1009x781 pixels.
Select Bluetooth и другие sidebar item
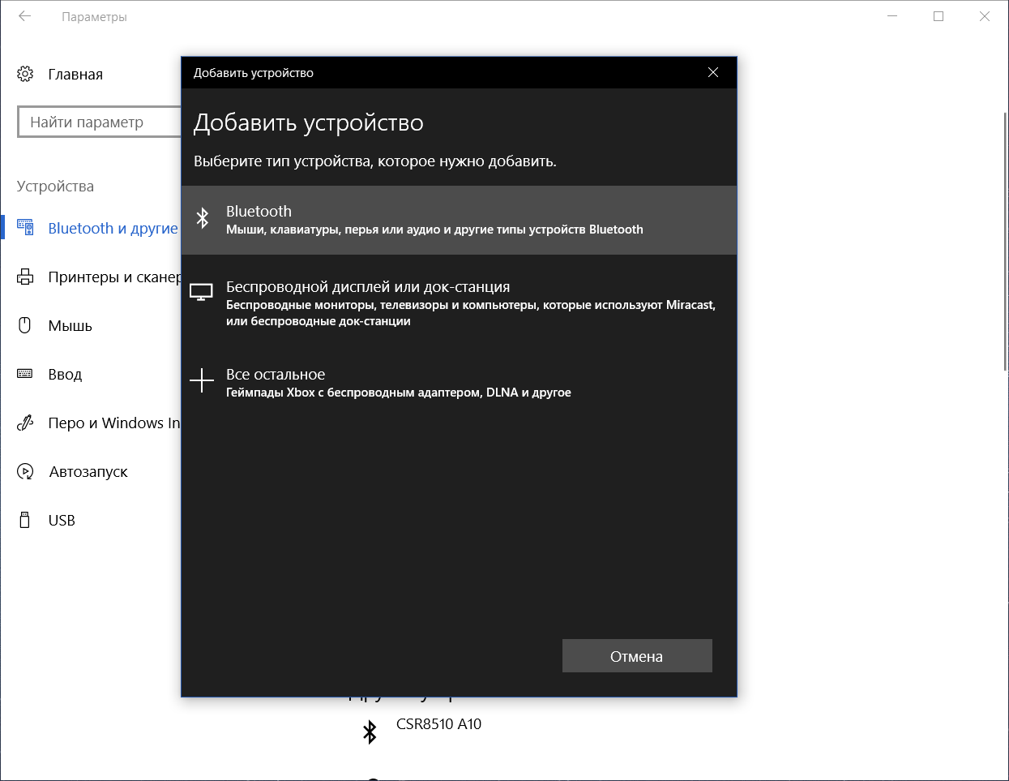point(113,228)
